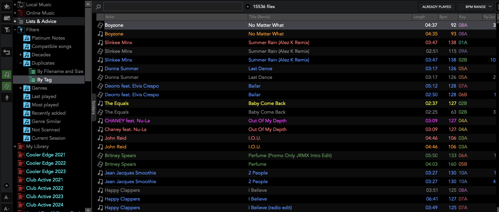Screen dimensions: 499x212
Task: Sort by the Key column header
Action: click(470, 17)
